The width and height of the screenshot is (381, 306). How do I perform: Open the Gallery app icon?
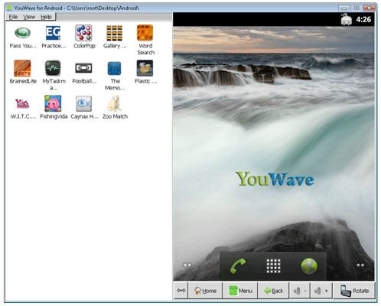[x=114, y=33]
